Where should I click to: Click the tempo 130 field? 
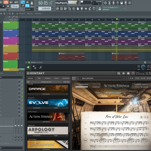coord(15,6)
